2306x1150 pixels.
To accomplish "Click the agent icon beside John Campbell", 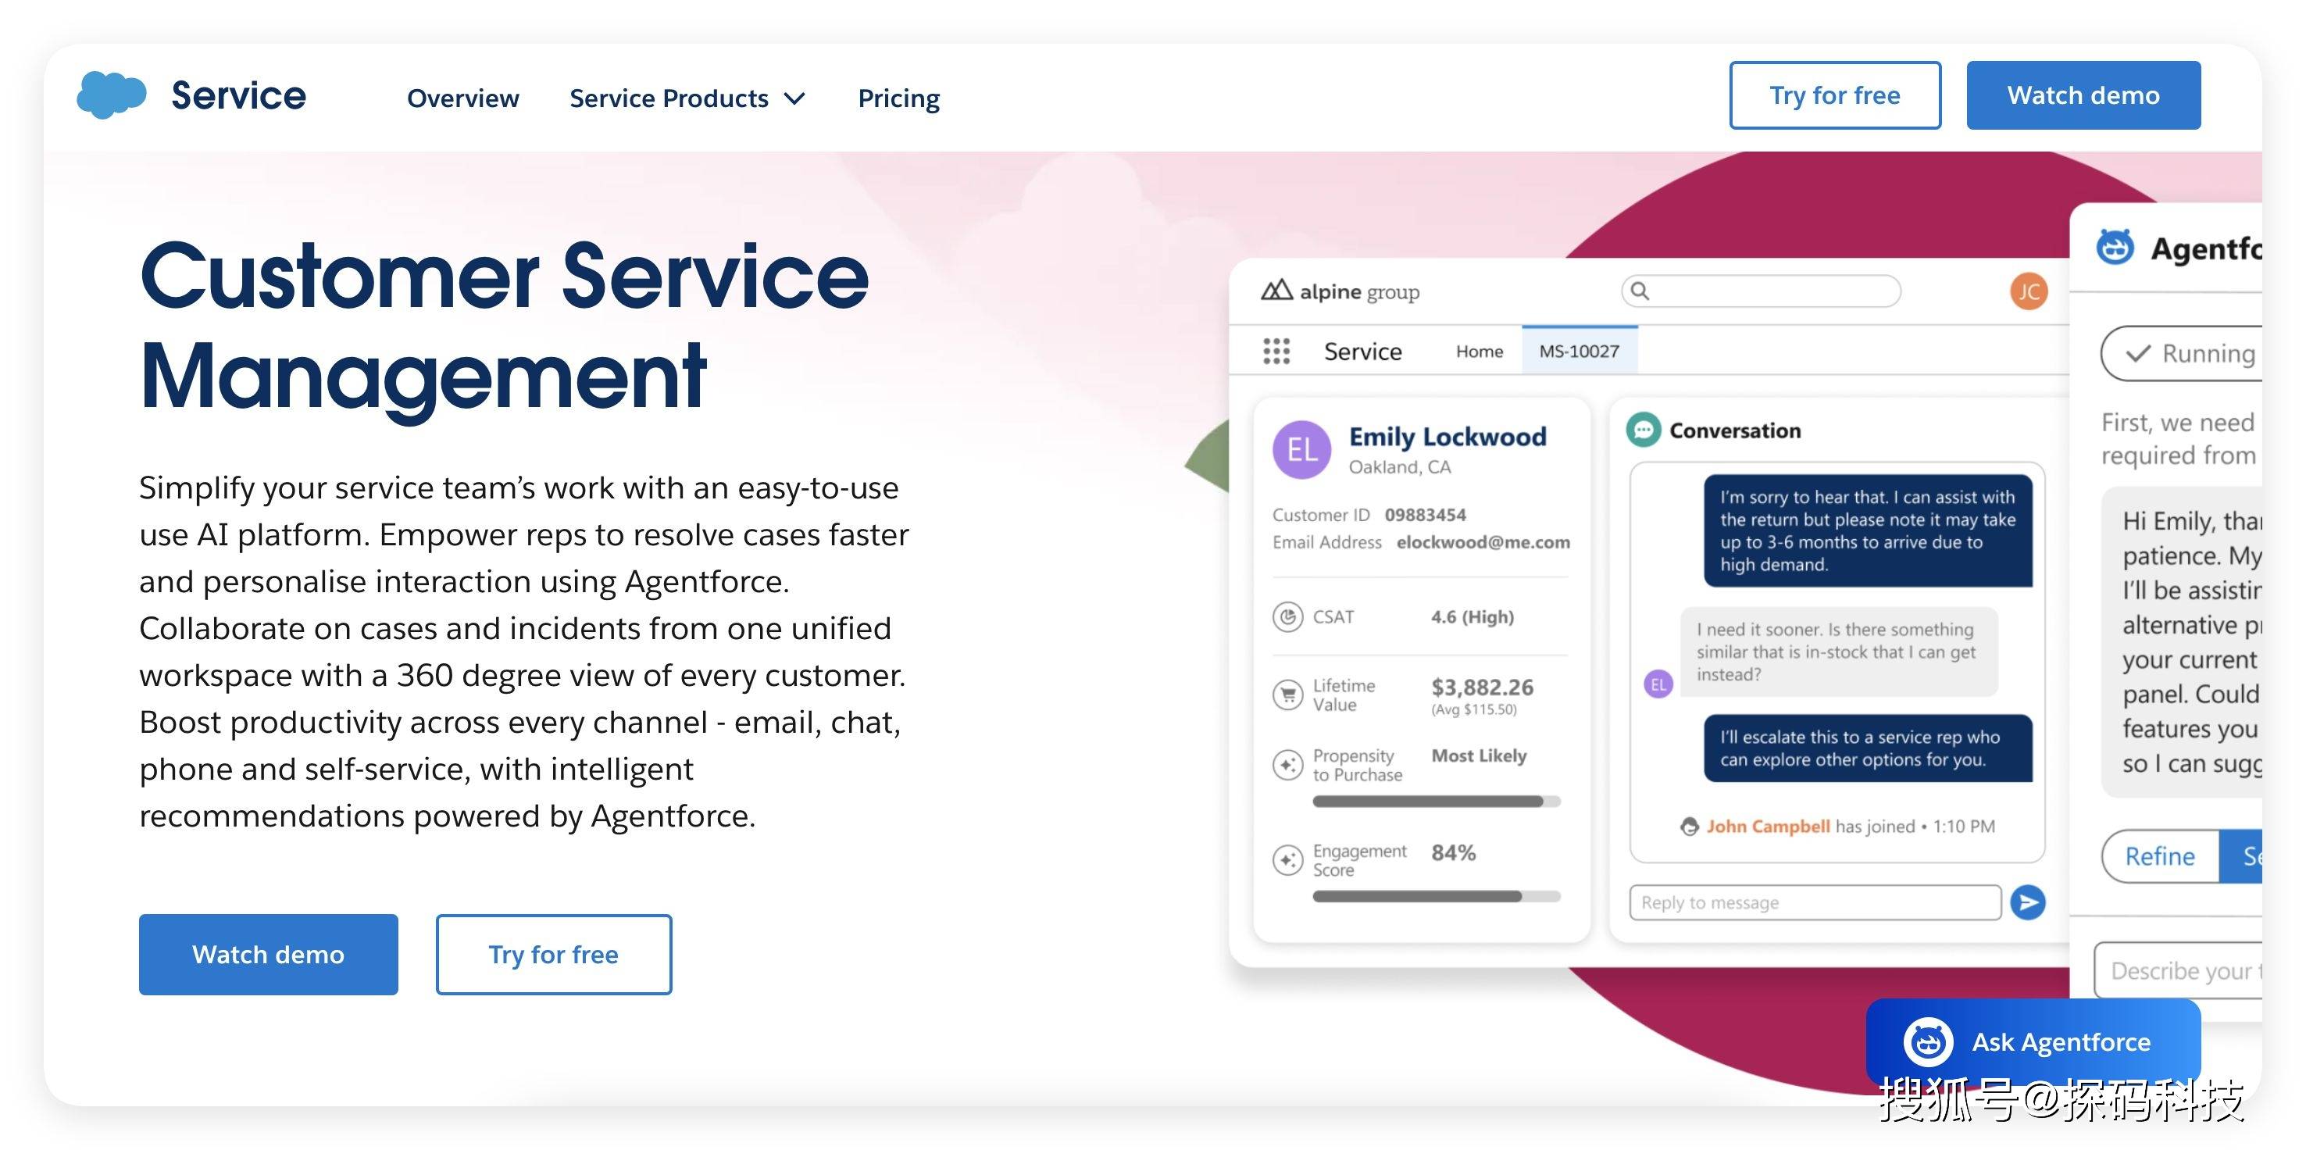I will tap(1689, 826).
